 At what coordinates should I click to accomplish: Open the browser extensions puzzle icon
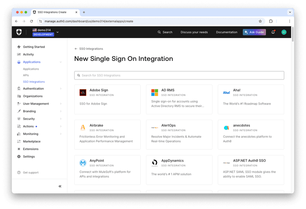271,21
